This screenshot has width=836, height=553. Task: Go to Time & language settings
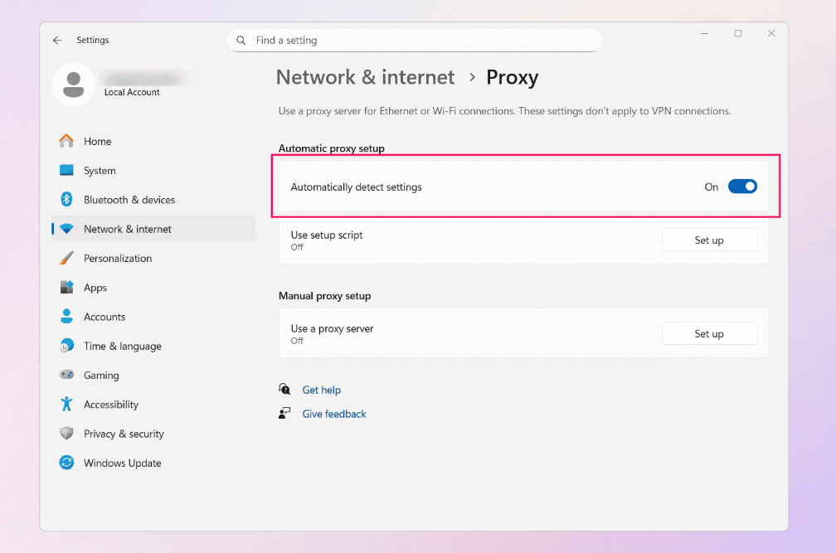[x=122, y=347]
